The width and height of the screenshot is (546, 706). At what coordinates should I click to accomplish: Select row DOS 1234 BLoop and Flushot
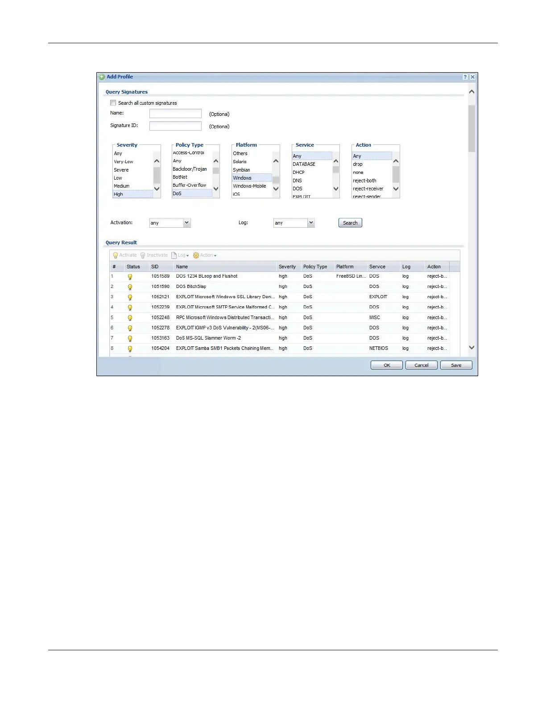(280, 276)
